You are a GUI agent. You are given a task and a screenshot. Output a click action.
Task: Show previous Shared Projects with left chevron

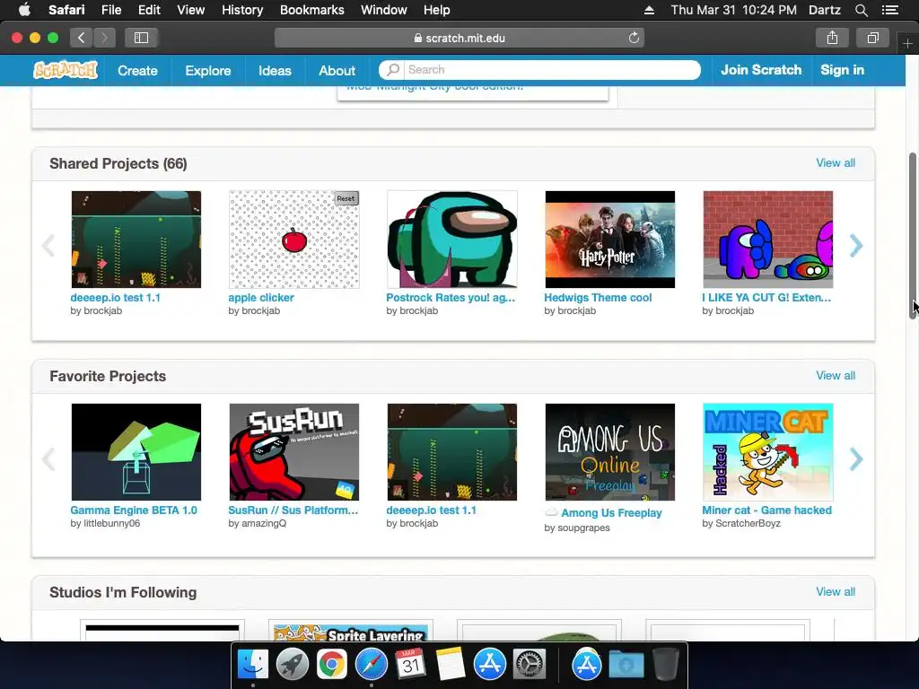[48, 246]
